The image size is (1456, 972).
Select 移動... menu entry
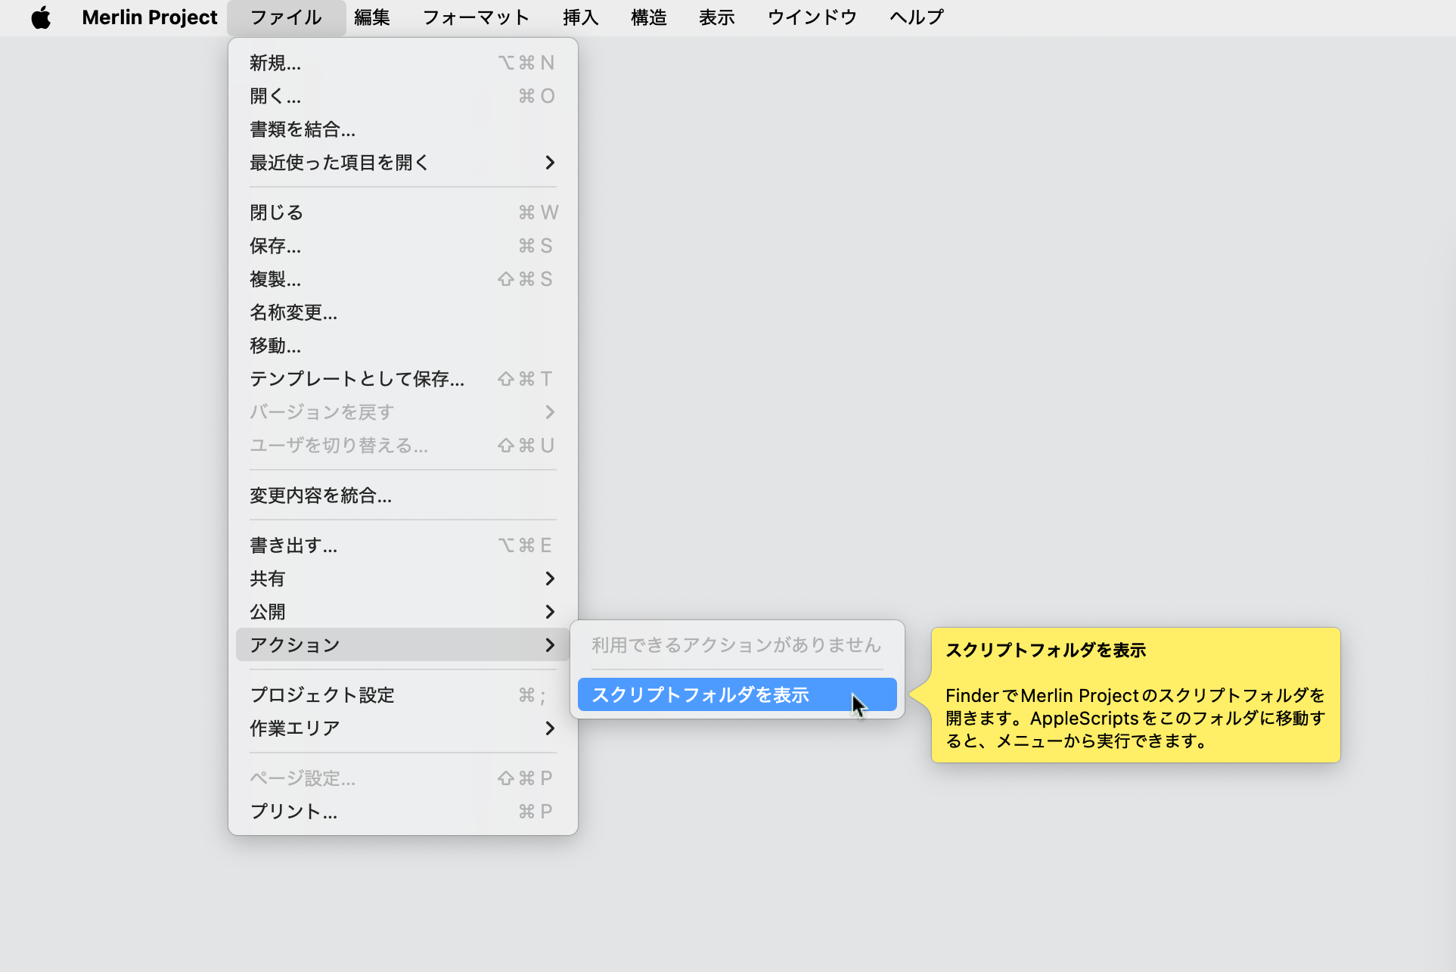click(x=403, y=346)
